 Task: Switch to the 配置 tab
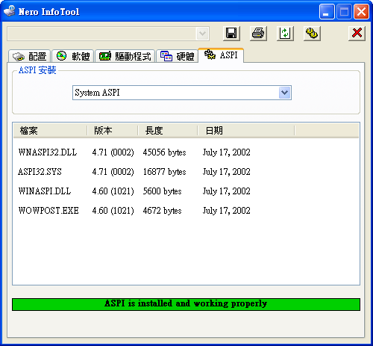pos(30,56)
